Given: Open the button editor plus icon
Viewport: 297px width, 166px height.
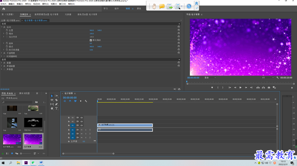Looking at the screenshot, I should [292, 88].
